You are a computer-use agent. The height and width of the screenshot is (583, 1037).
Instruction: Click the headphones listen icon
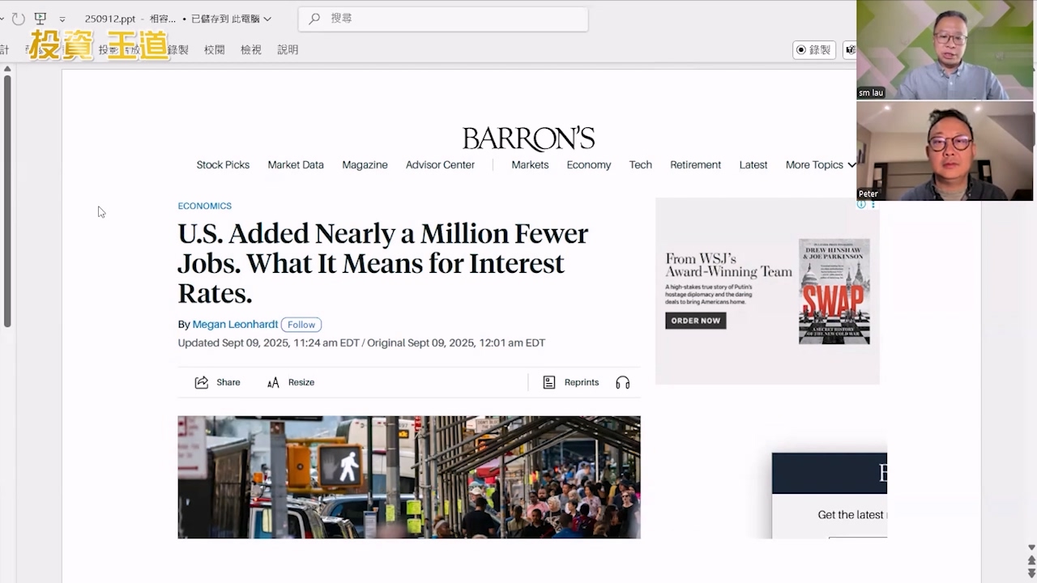coord(622,382)
